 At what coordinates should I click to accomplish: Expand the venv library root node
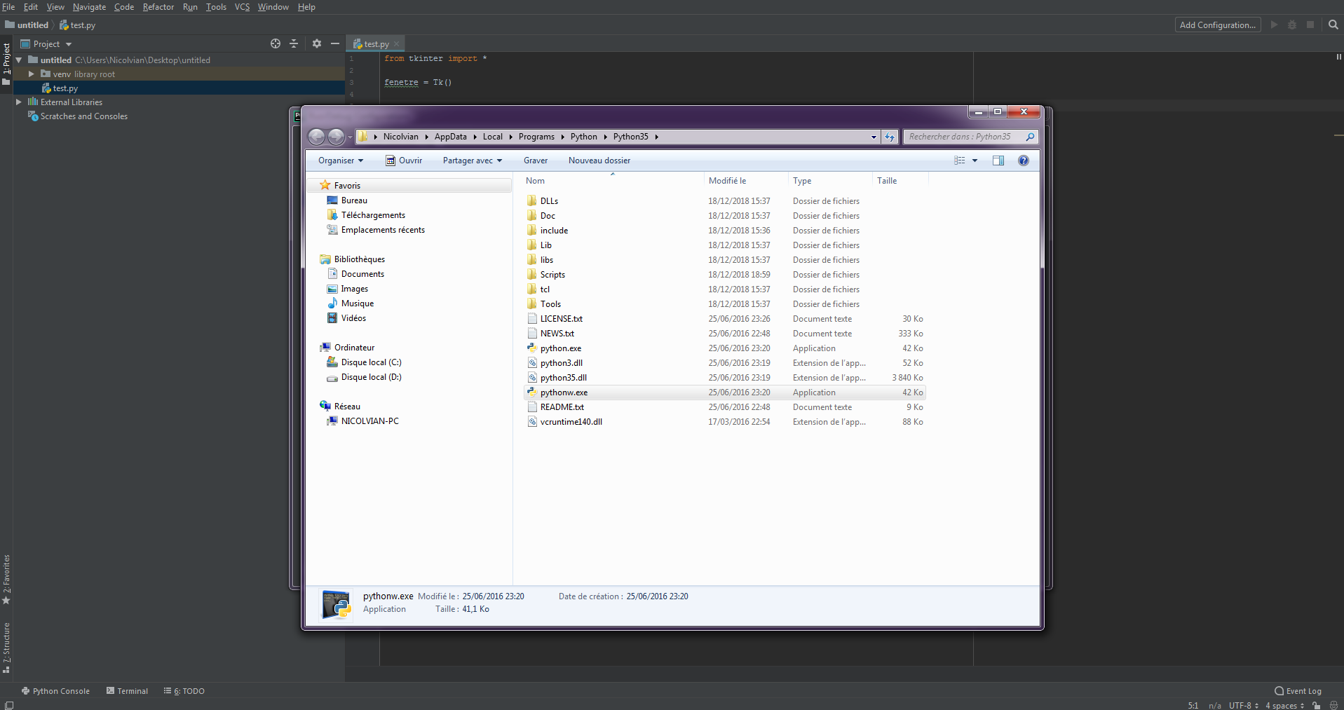[x=30, y=74]
